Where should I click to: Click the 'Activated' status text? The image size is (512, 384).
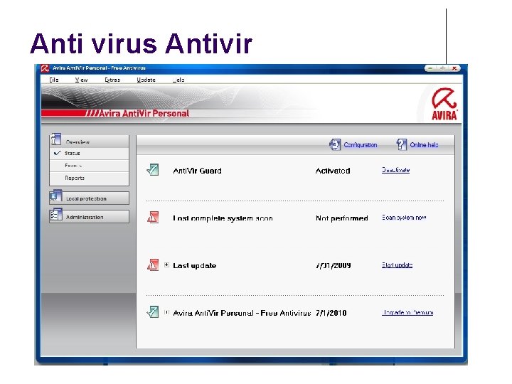click(333, 171)
